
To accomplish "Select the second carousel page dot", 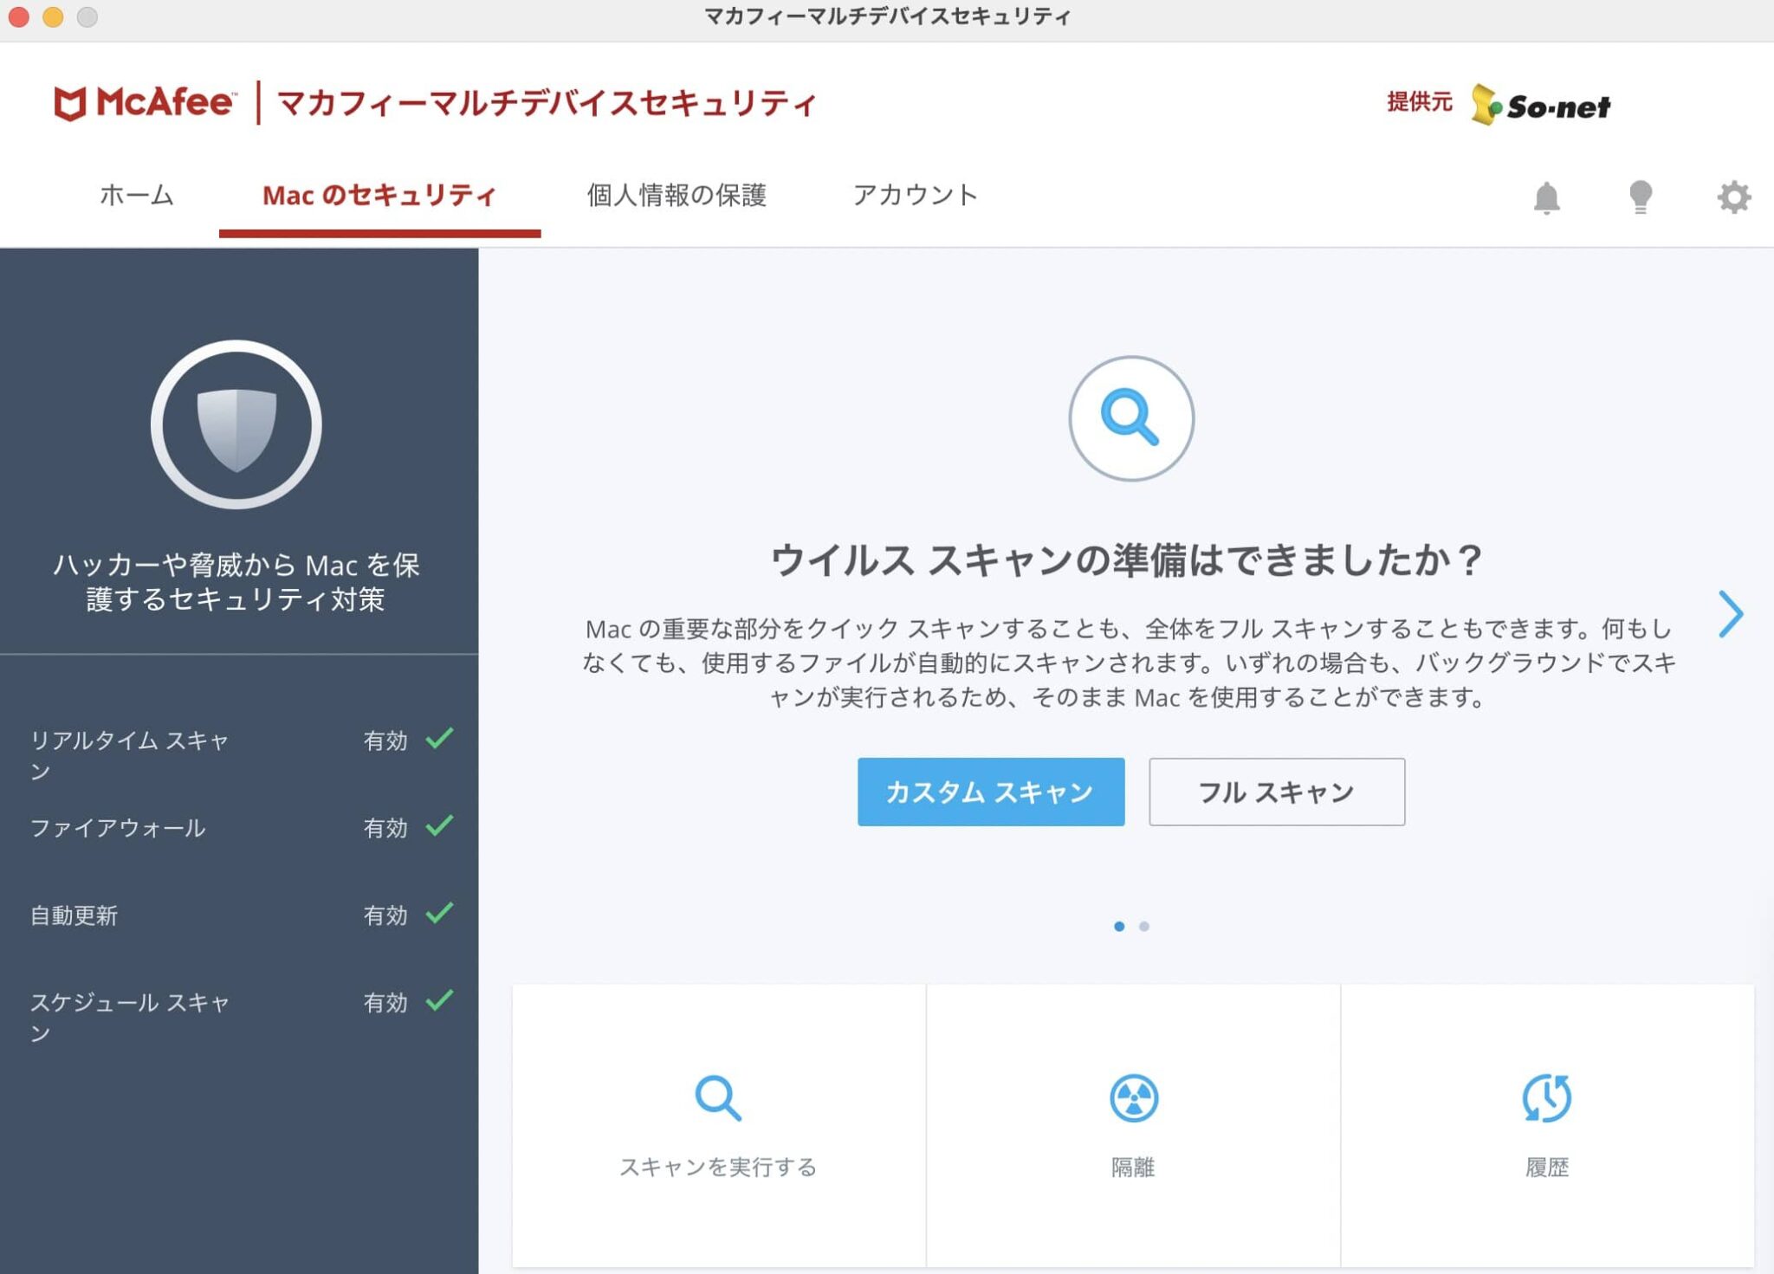I will pos(1143,926).
